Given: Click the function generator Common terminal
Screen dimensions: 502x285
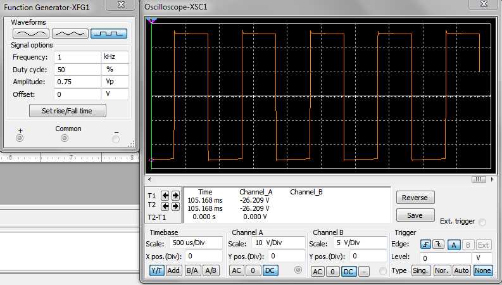Looking at the screenshot, I should tap(65, 138).
